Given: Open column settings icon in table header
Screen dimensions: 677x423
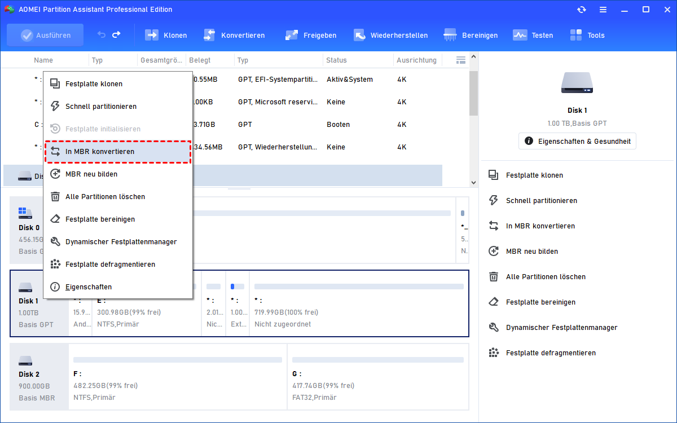Looking at the screenshot, I should pos(461,60).
